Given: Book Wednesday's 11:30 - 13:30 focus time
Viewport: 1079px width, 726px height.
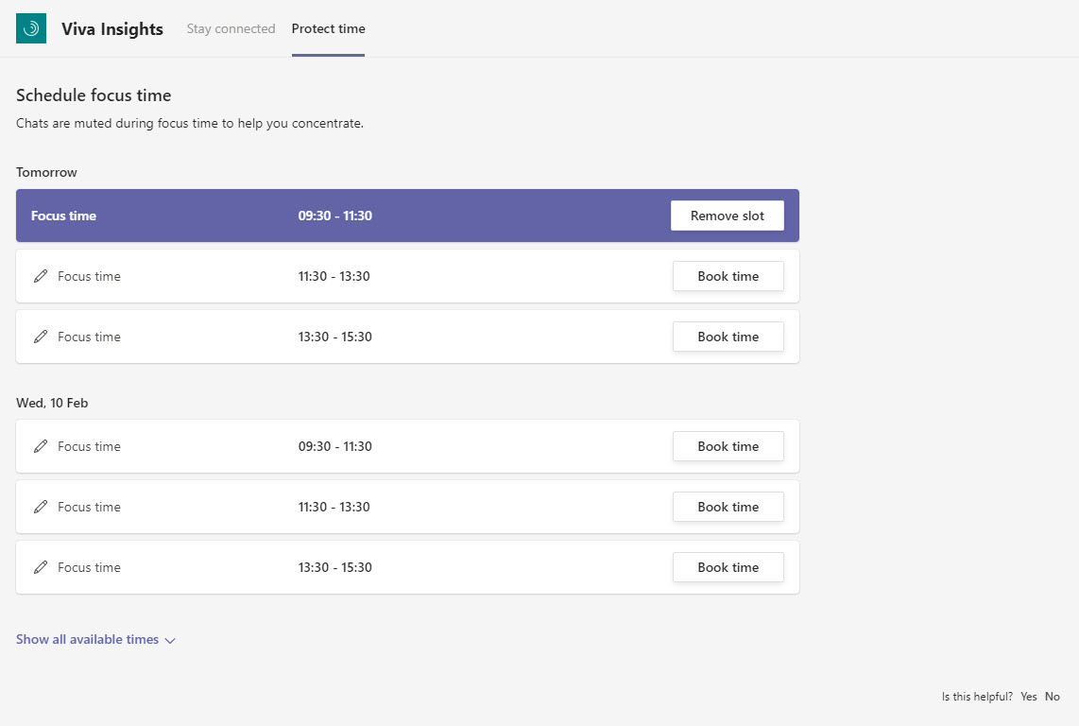Looking at the screenshot, I should pyautogui.click(x=728, y=506).
